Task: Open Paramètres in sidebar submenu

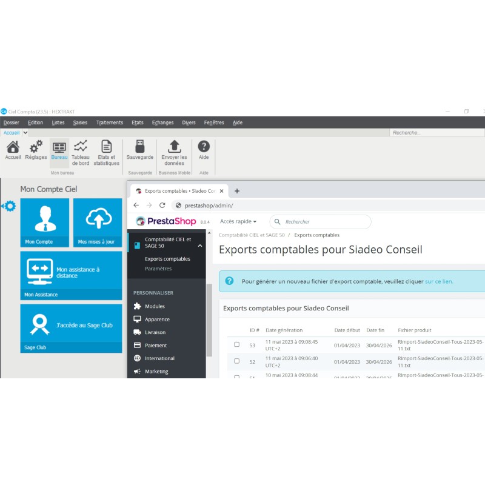Action: [x=158, y=269]
